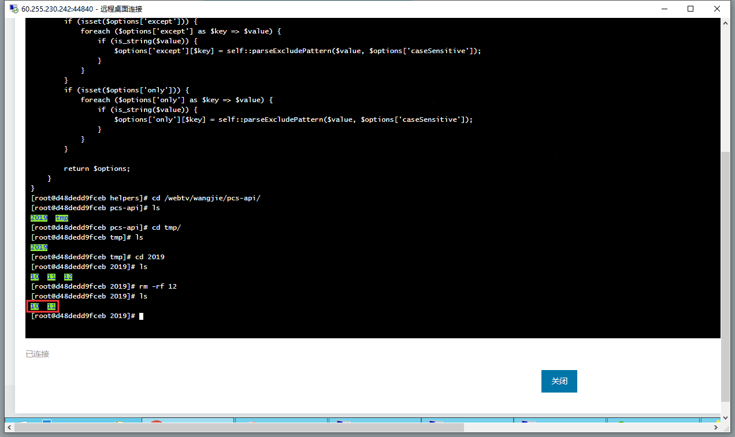Click the highlighted '12' directory in the ls output
Image resolution: width=735 pixels, height=437 pixels.
click(68, 277)
